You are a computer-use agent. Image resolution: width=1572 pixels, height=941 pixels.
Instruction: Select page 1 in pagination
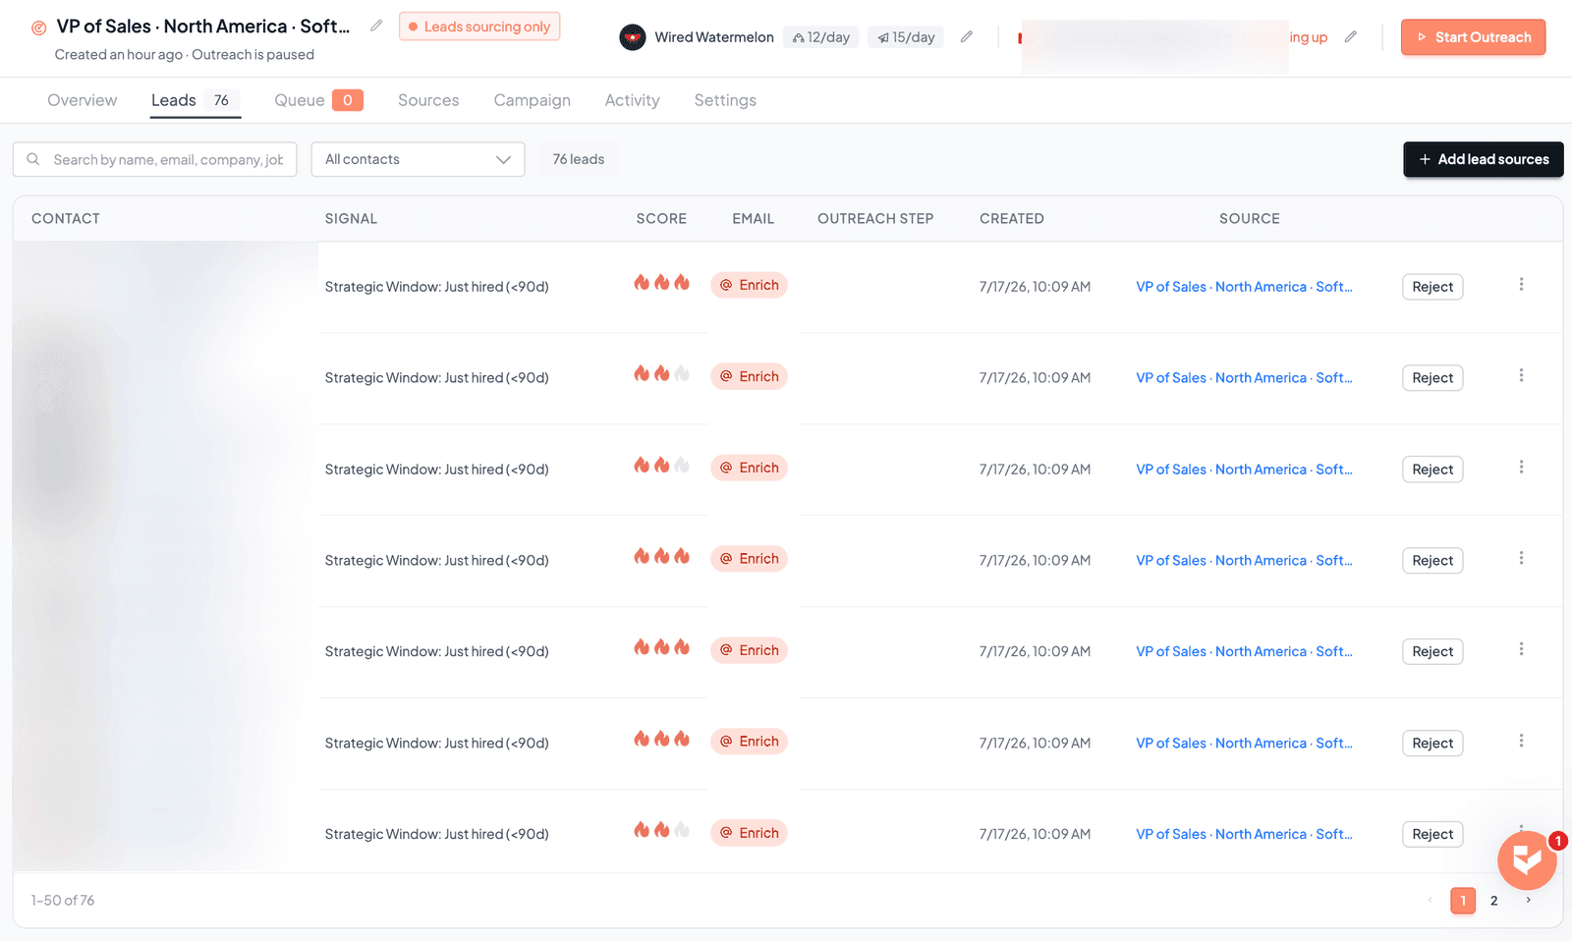[x=1463, y=901]
